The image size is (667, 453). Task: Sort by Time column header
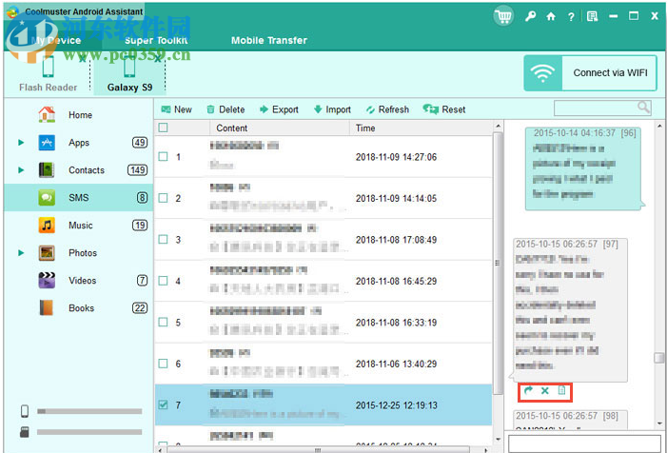422,128
